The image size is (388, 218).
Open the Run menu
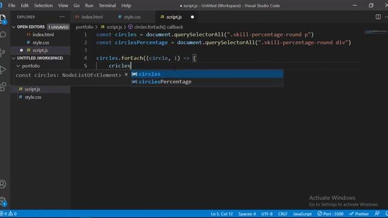(89, 5)
